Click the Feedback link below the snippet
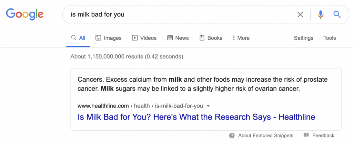Screen dimensions: 353x143 323,135
